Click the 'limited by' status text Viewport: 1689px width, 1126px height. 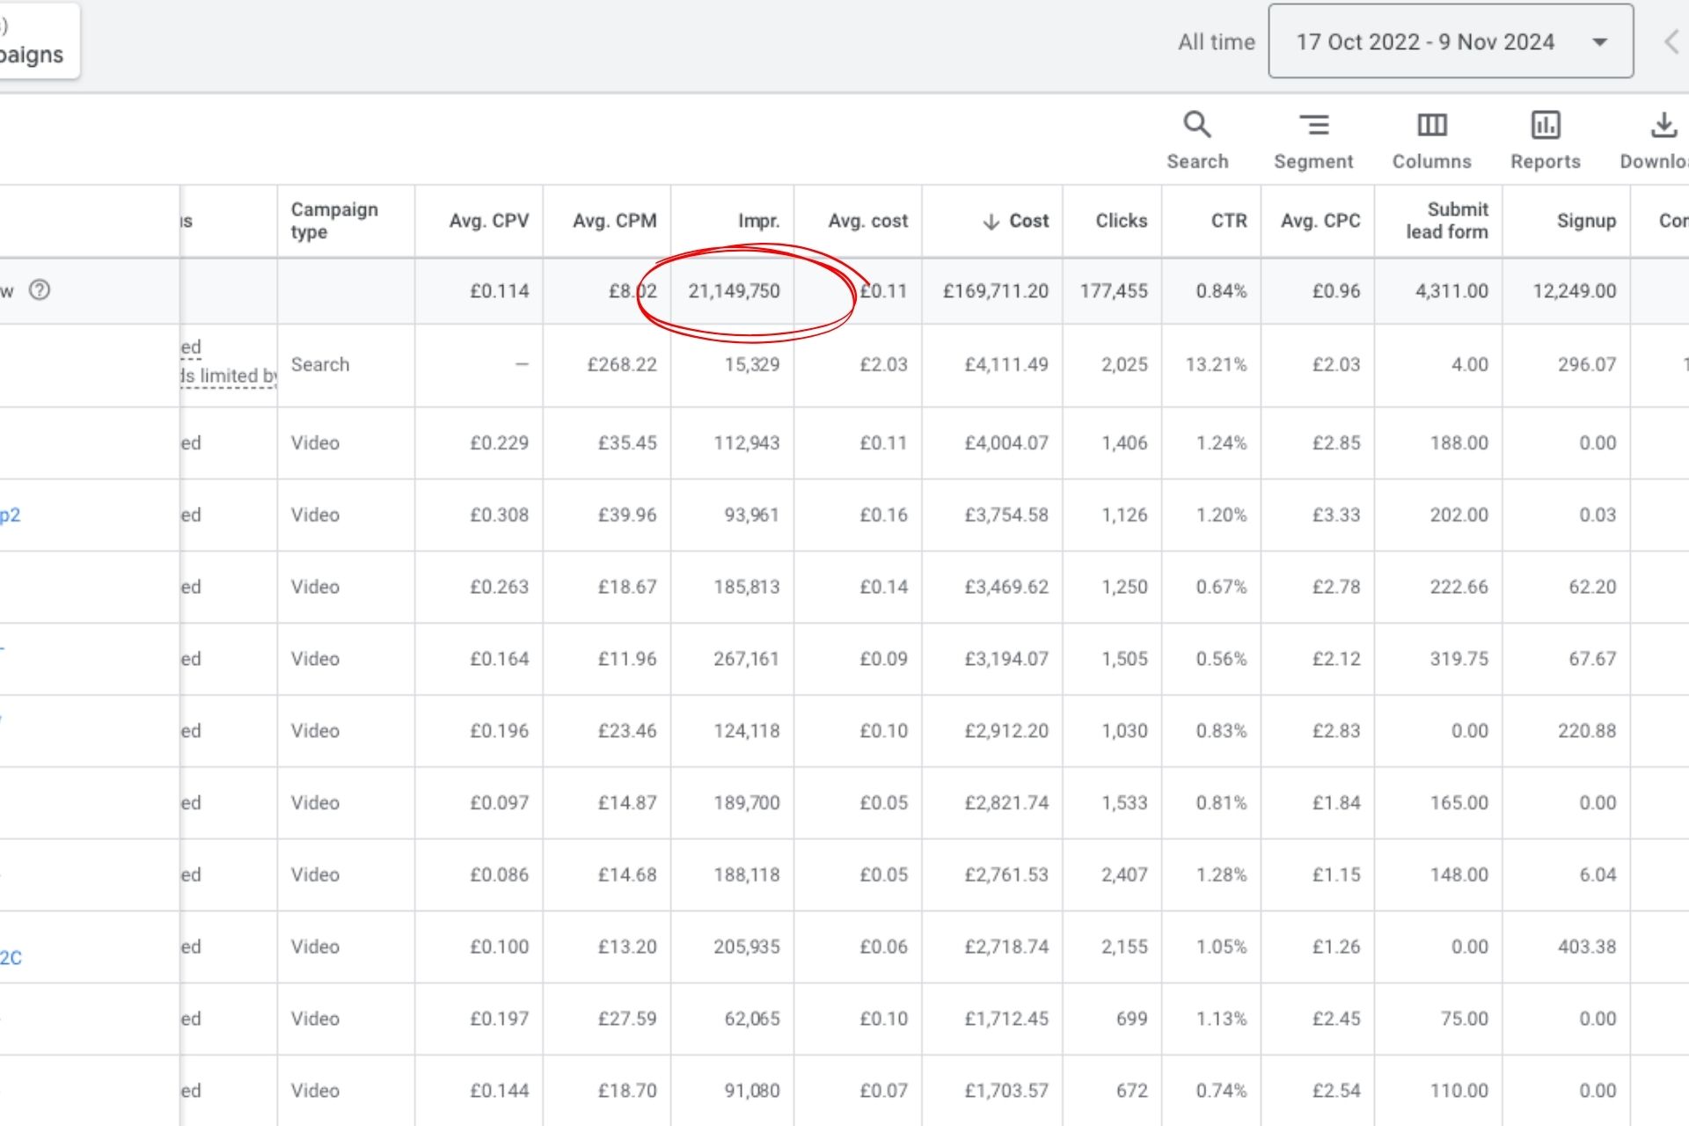pyautogui.click(x=229, y=377)
